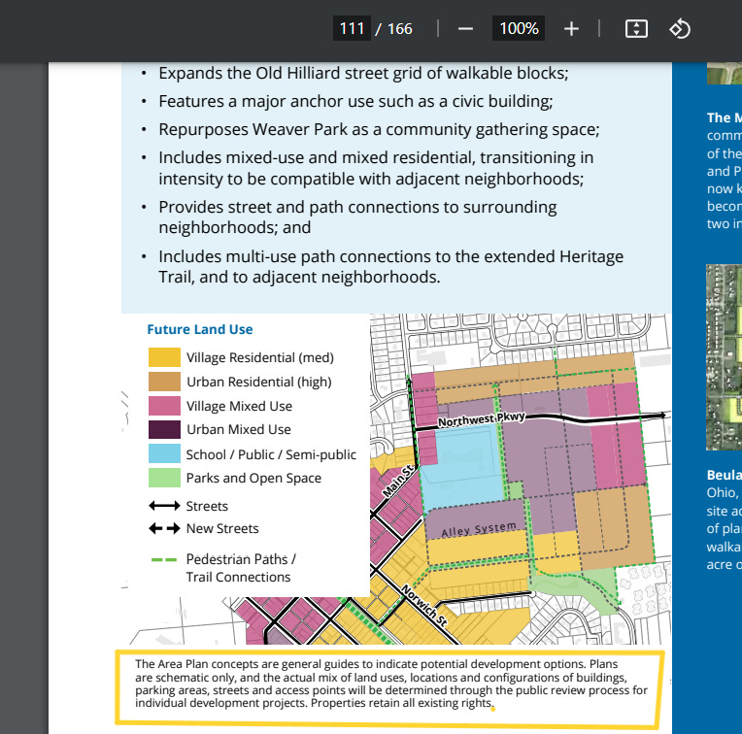Click the Parks and Open Space green swatch
This screenshot has width=742, height=734.
[164, 478]
